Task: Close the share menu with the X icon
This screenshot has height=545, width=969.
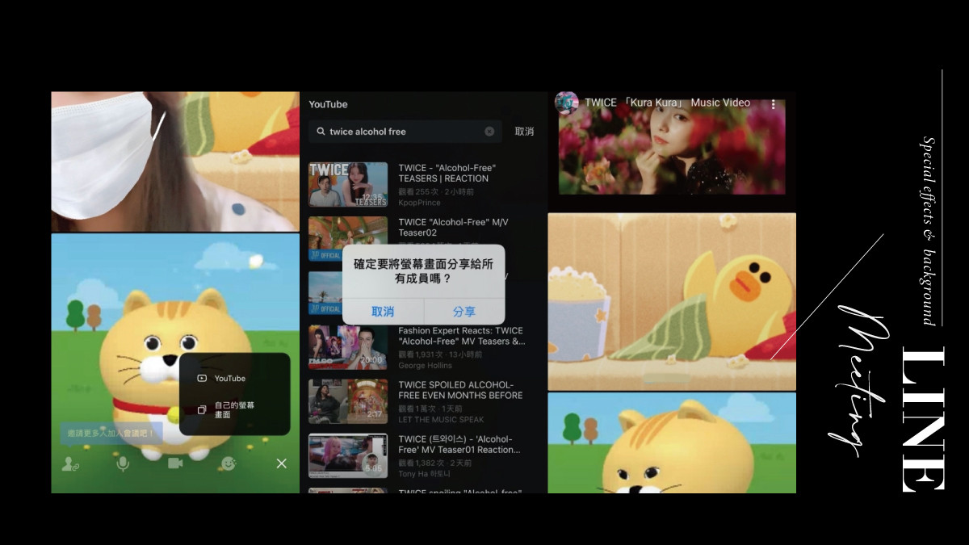Action: [281, 463]
